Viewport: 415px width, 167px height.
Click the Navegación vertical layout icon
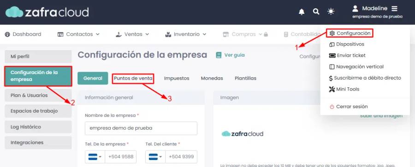[x=332, y=67]
